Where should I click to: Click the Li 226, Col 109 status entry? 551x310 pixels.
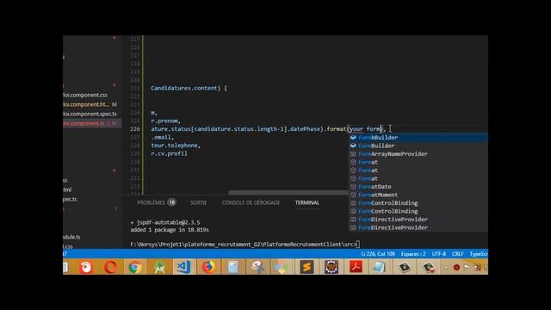click(378, 254)
